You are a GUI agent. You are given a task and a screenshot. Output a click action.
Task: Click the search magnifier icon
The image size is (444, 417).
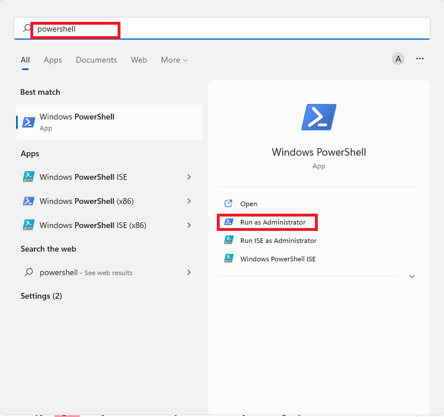click(x=26, y=28)
